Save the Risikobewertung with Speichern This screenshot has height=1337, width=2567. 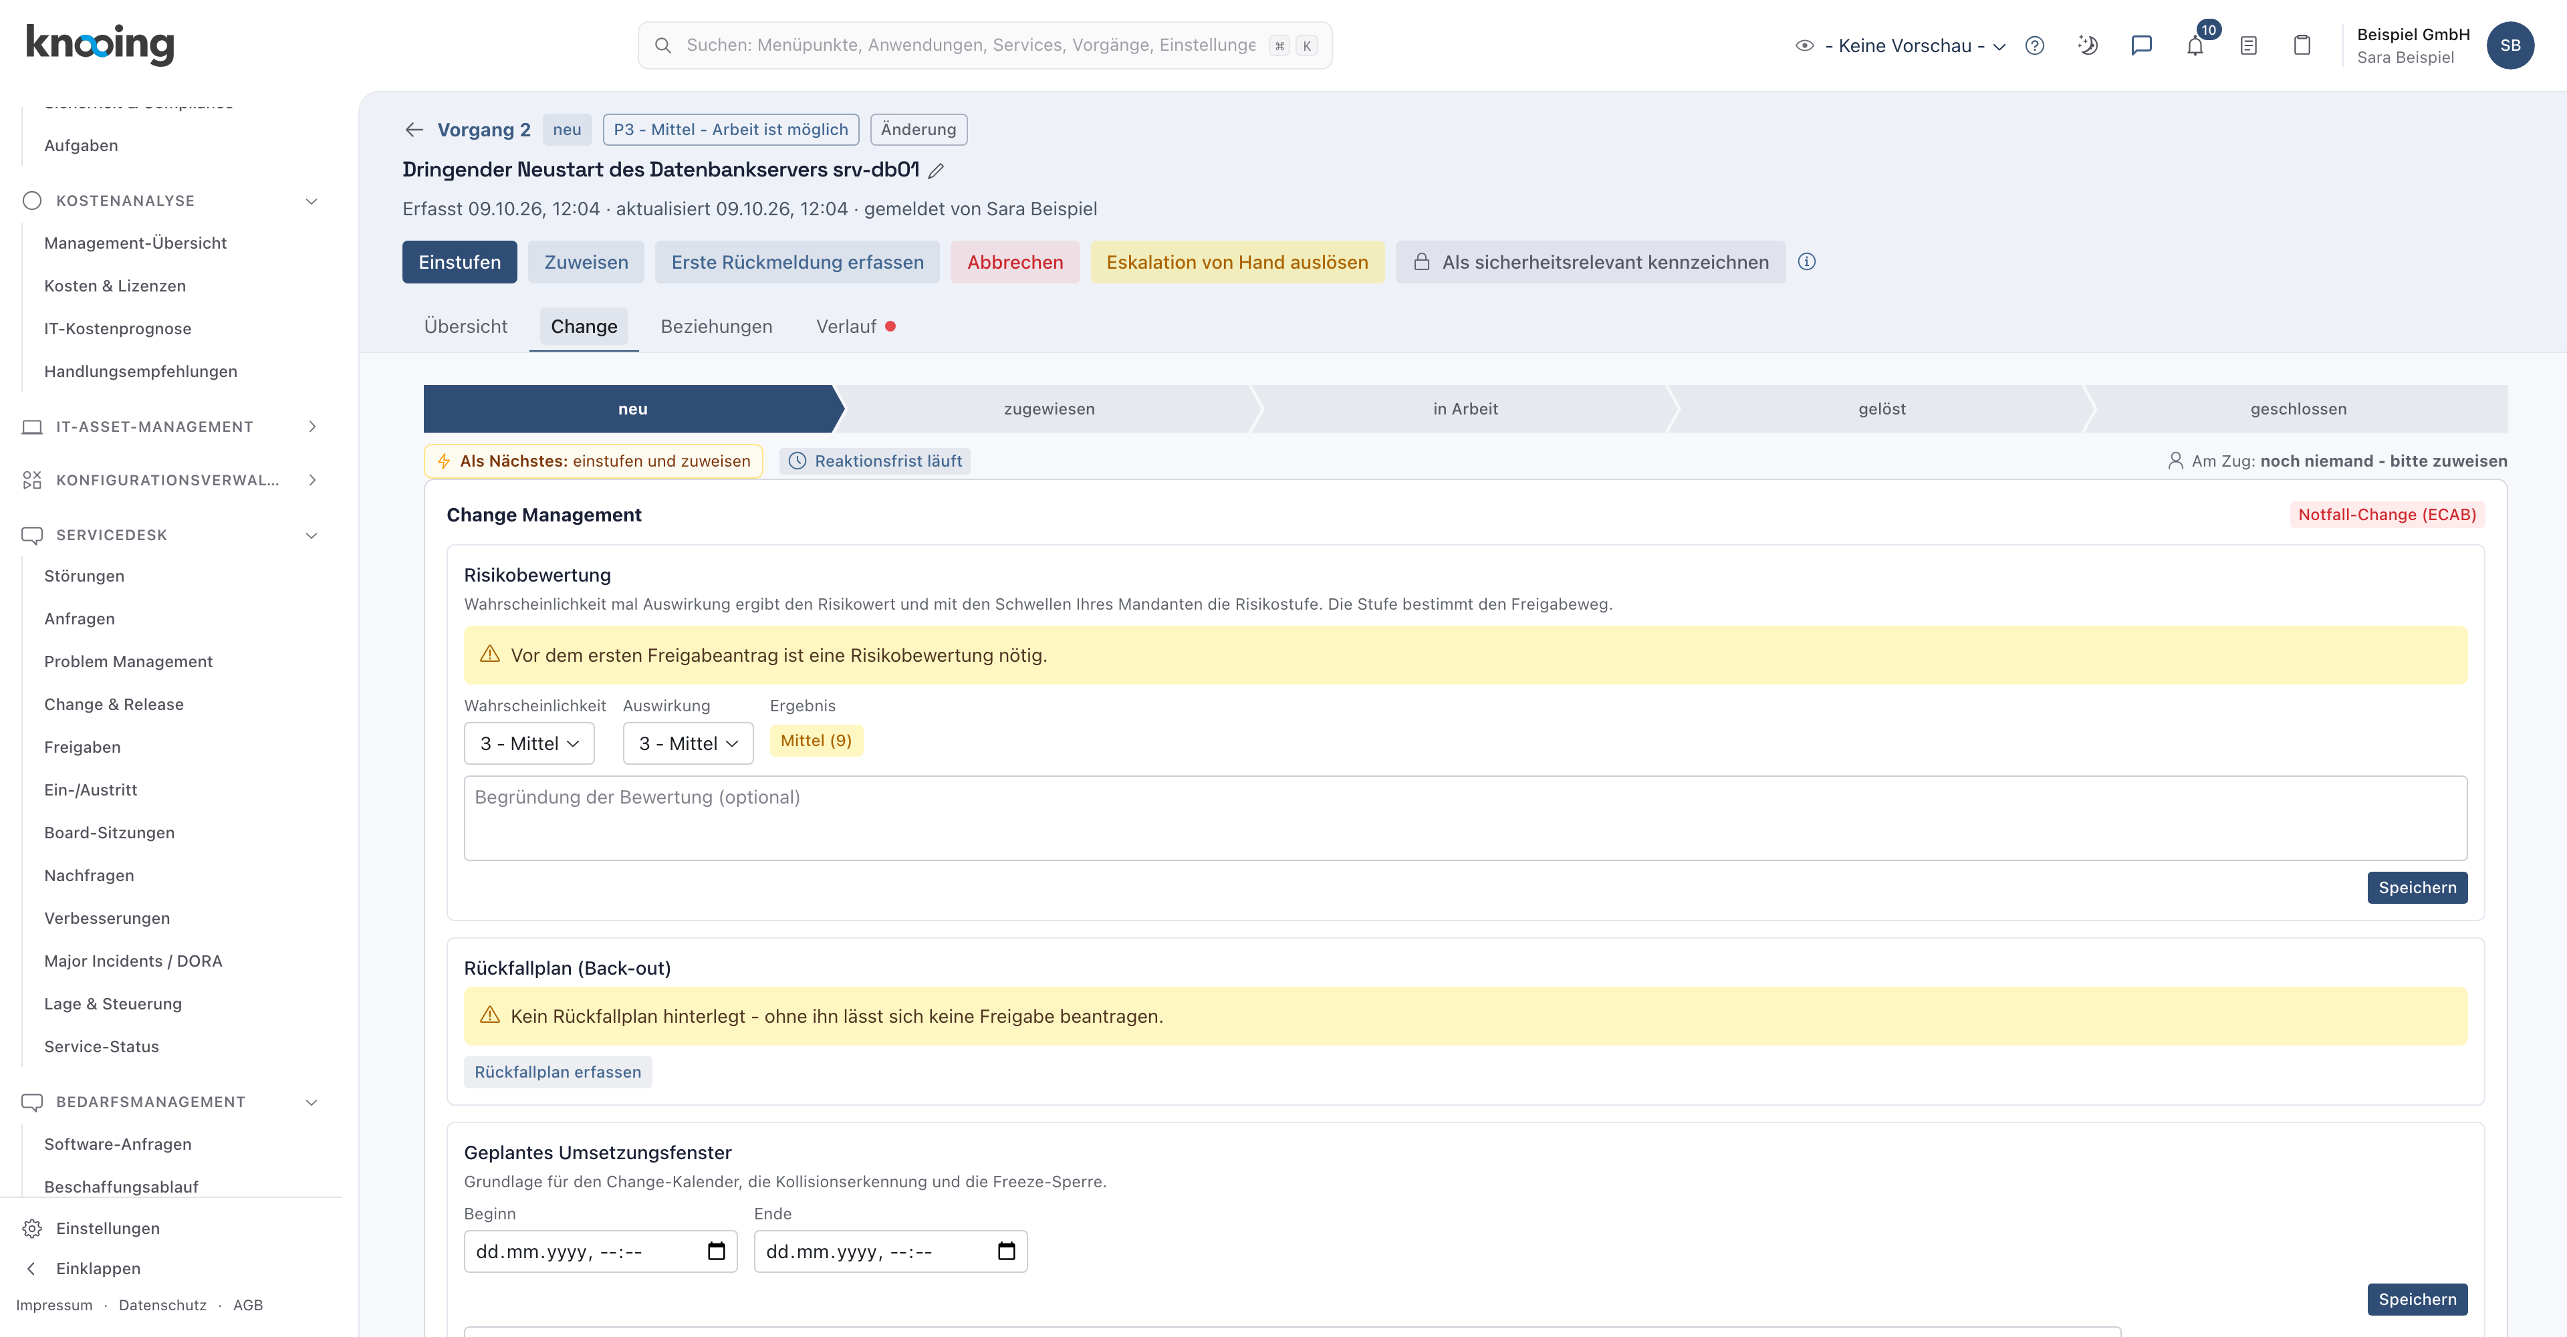tap(2417, 888)
